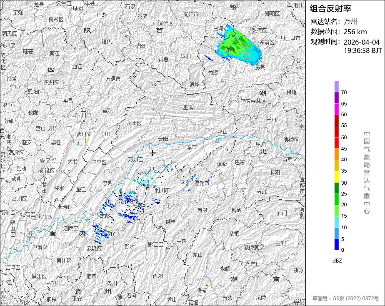Click the 南川区 label on the map

point(64,261)
